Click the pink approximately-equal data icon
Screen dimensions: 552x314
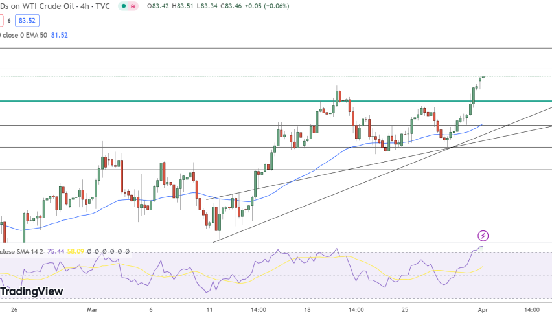133,6
